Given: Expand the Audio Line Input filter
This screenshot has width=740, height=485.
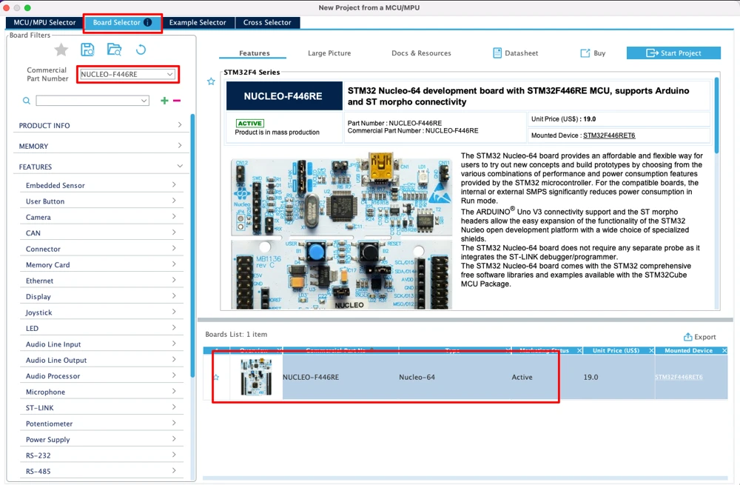Looking at the screenshot, I should (x=101, y=344).
